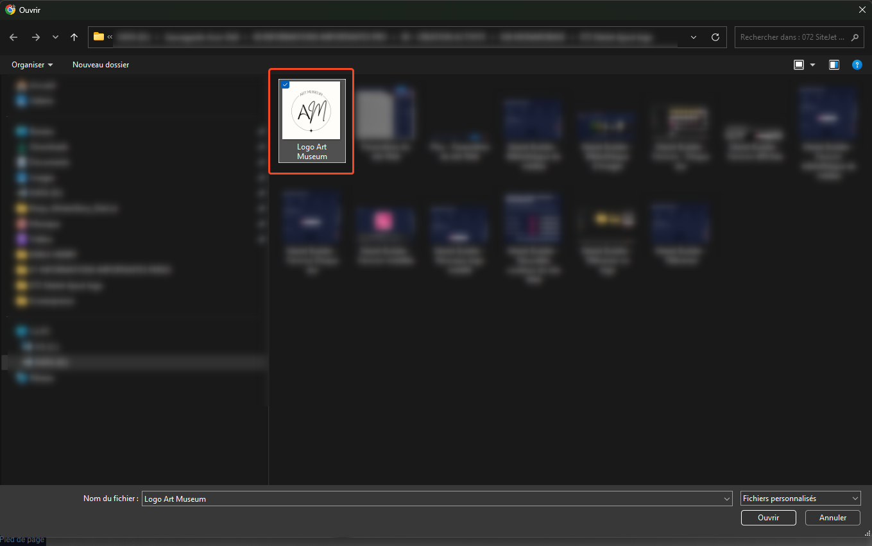Click the Forward navigation arrow
The width and height of the screenshot is (872, 546).
coord(35,37)
